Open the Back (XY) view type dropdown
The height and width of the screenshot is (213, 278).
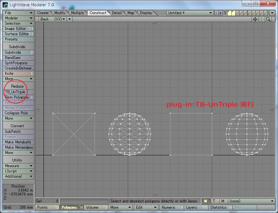pos(52,19)
